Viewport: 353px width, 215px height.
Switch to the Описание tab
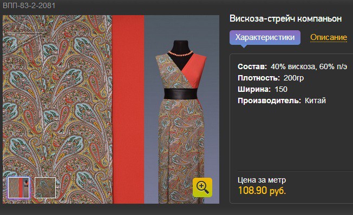(x=329, y=37)
